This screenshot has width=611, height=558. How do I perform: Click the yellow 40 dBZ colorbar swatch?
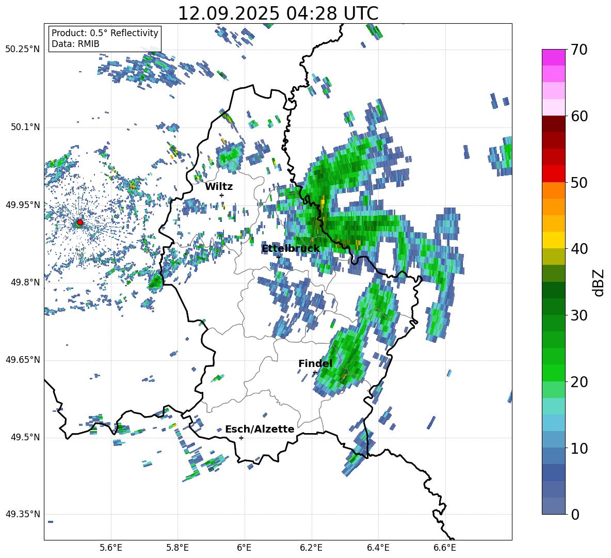pyautogui.click(x=554, y=240)
